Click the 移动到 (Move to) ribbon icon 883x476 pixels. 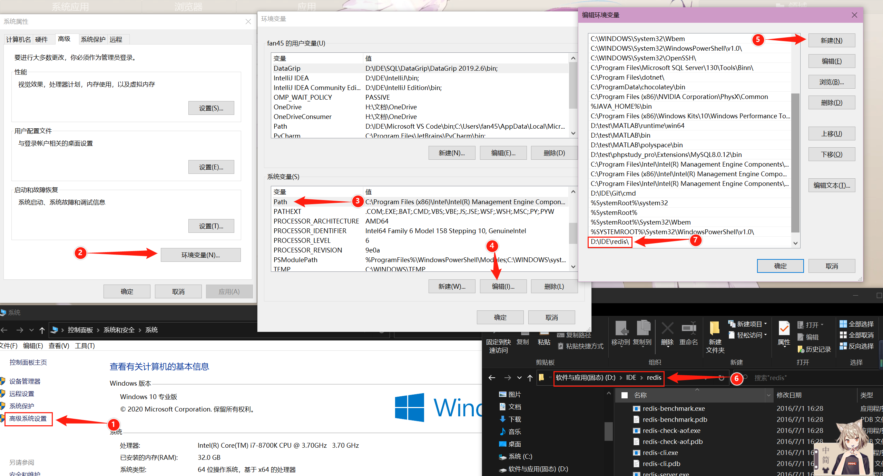coord(621,328)
